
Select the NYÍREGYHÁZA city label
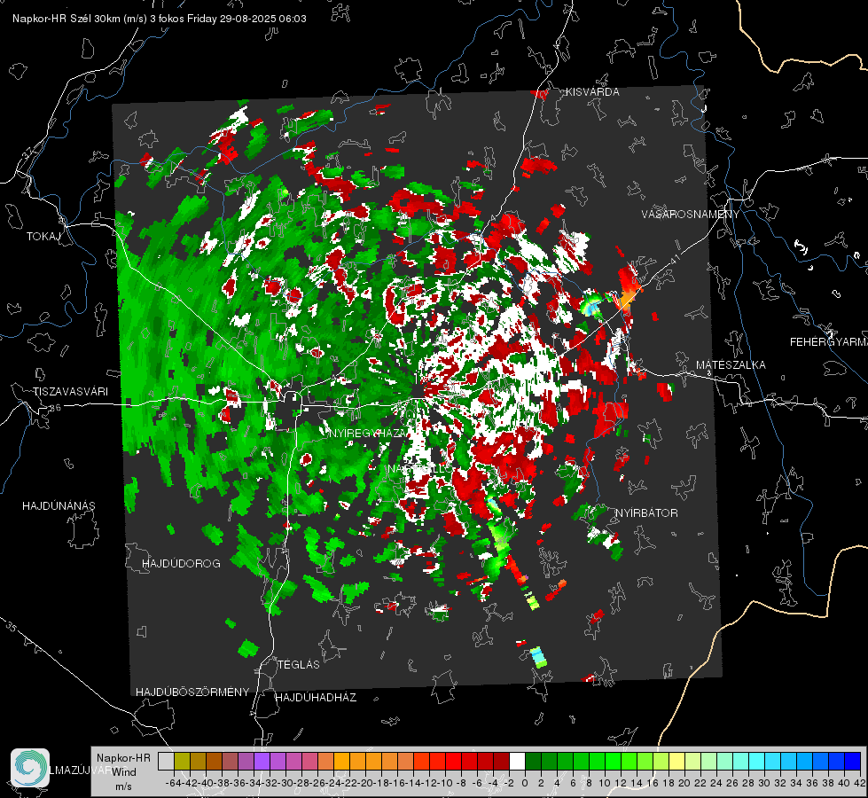[368, 434]
